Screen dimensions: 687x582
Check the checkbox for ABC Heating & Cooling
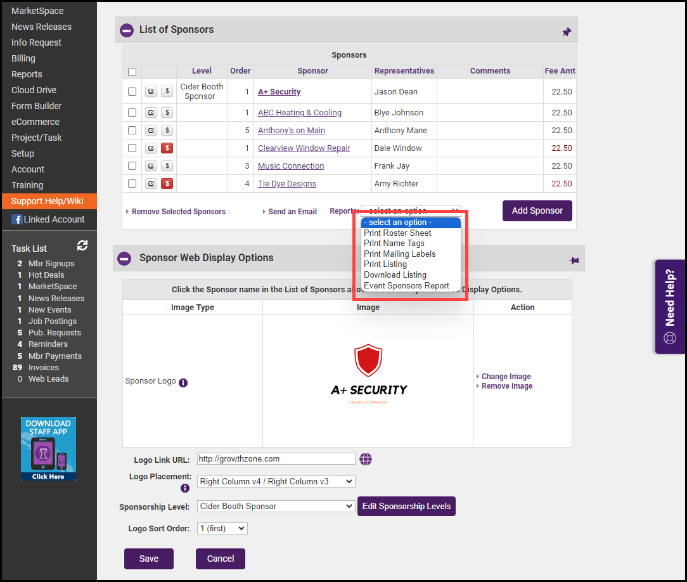132,113
